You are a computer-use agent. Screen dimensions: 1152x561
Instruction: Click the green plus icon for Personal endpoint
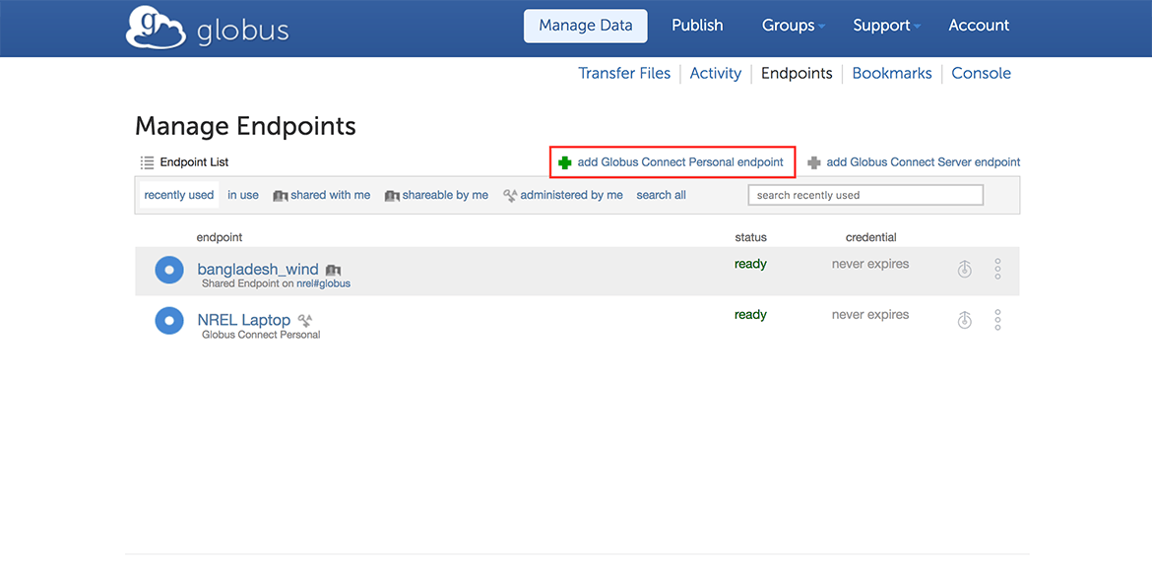(x=564, y=162)
